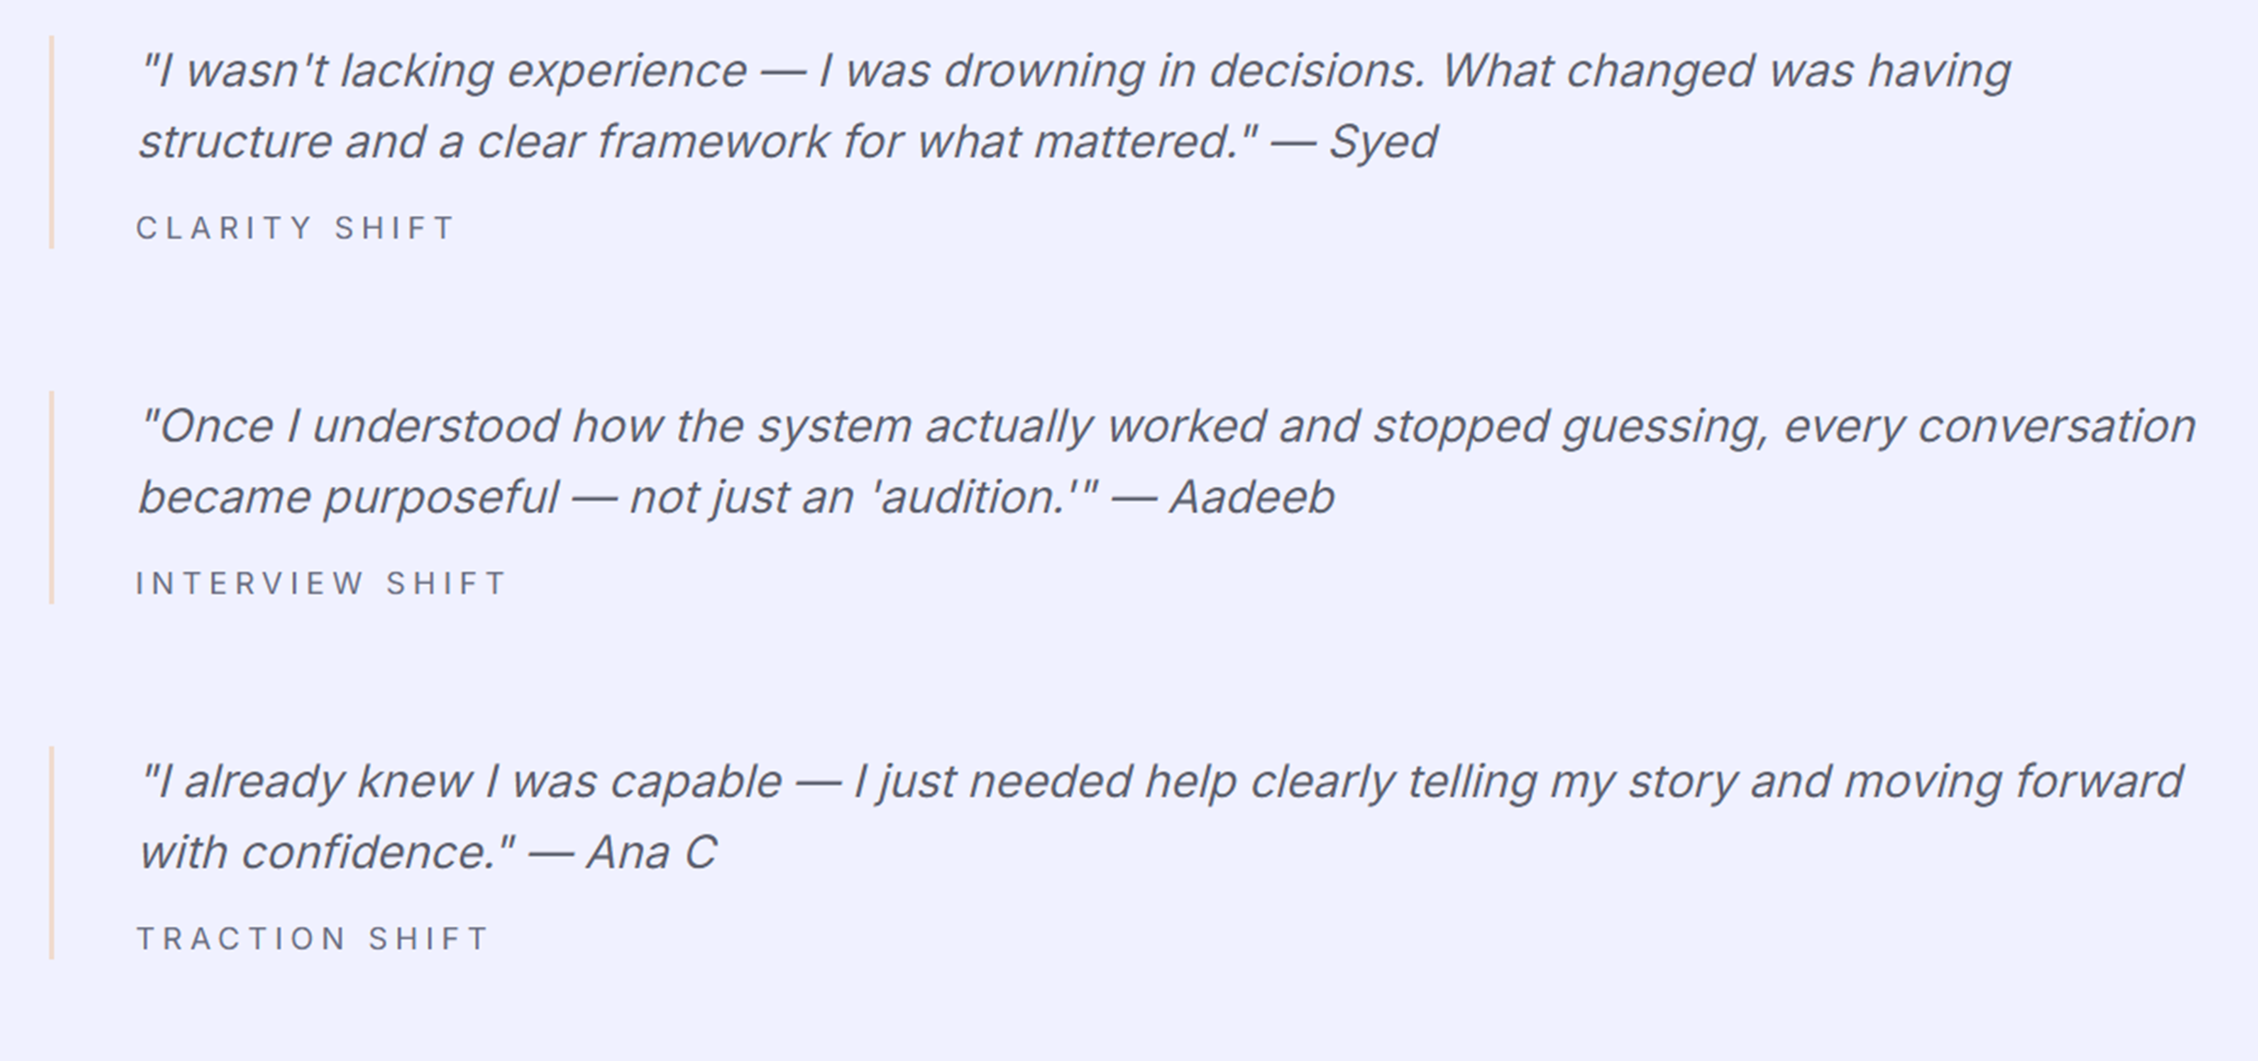Click the name Aadeeb in second quote
This screenshot has width=2258, height=1061.
1252,497
